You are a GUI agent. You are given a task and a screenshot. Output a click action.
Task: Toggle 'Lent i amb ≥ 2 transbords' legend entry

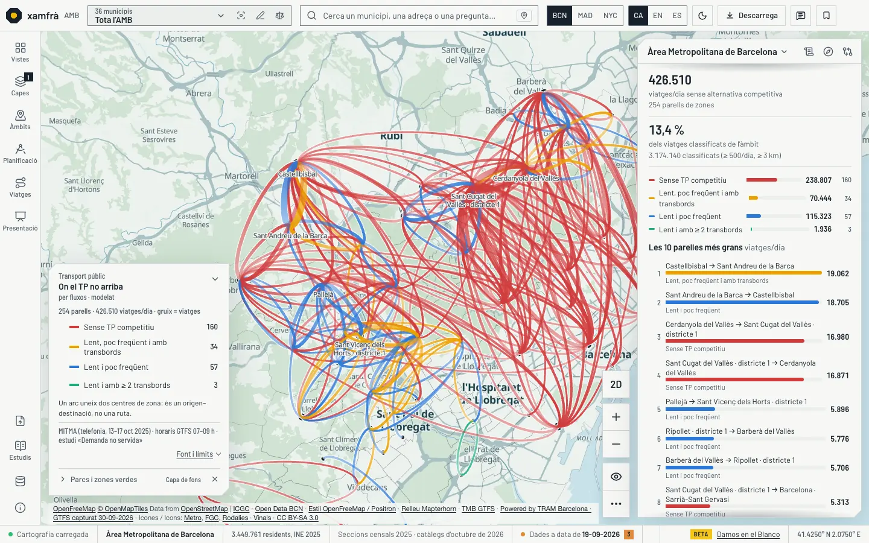point(144,386)
